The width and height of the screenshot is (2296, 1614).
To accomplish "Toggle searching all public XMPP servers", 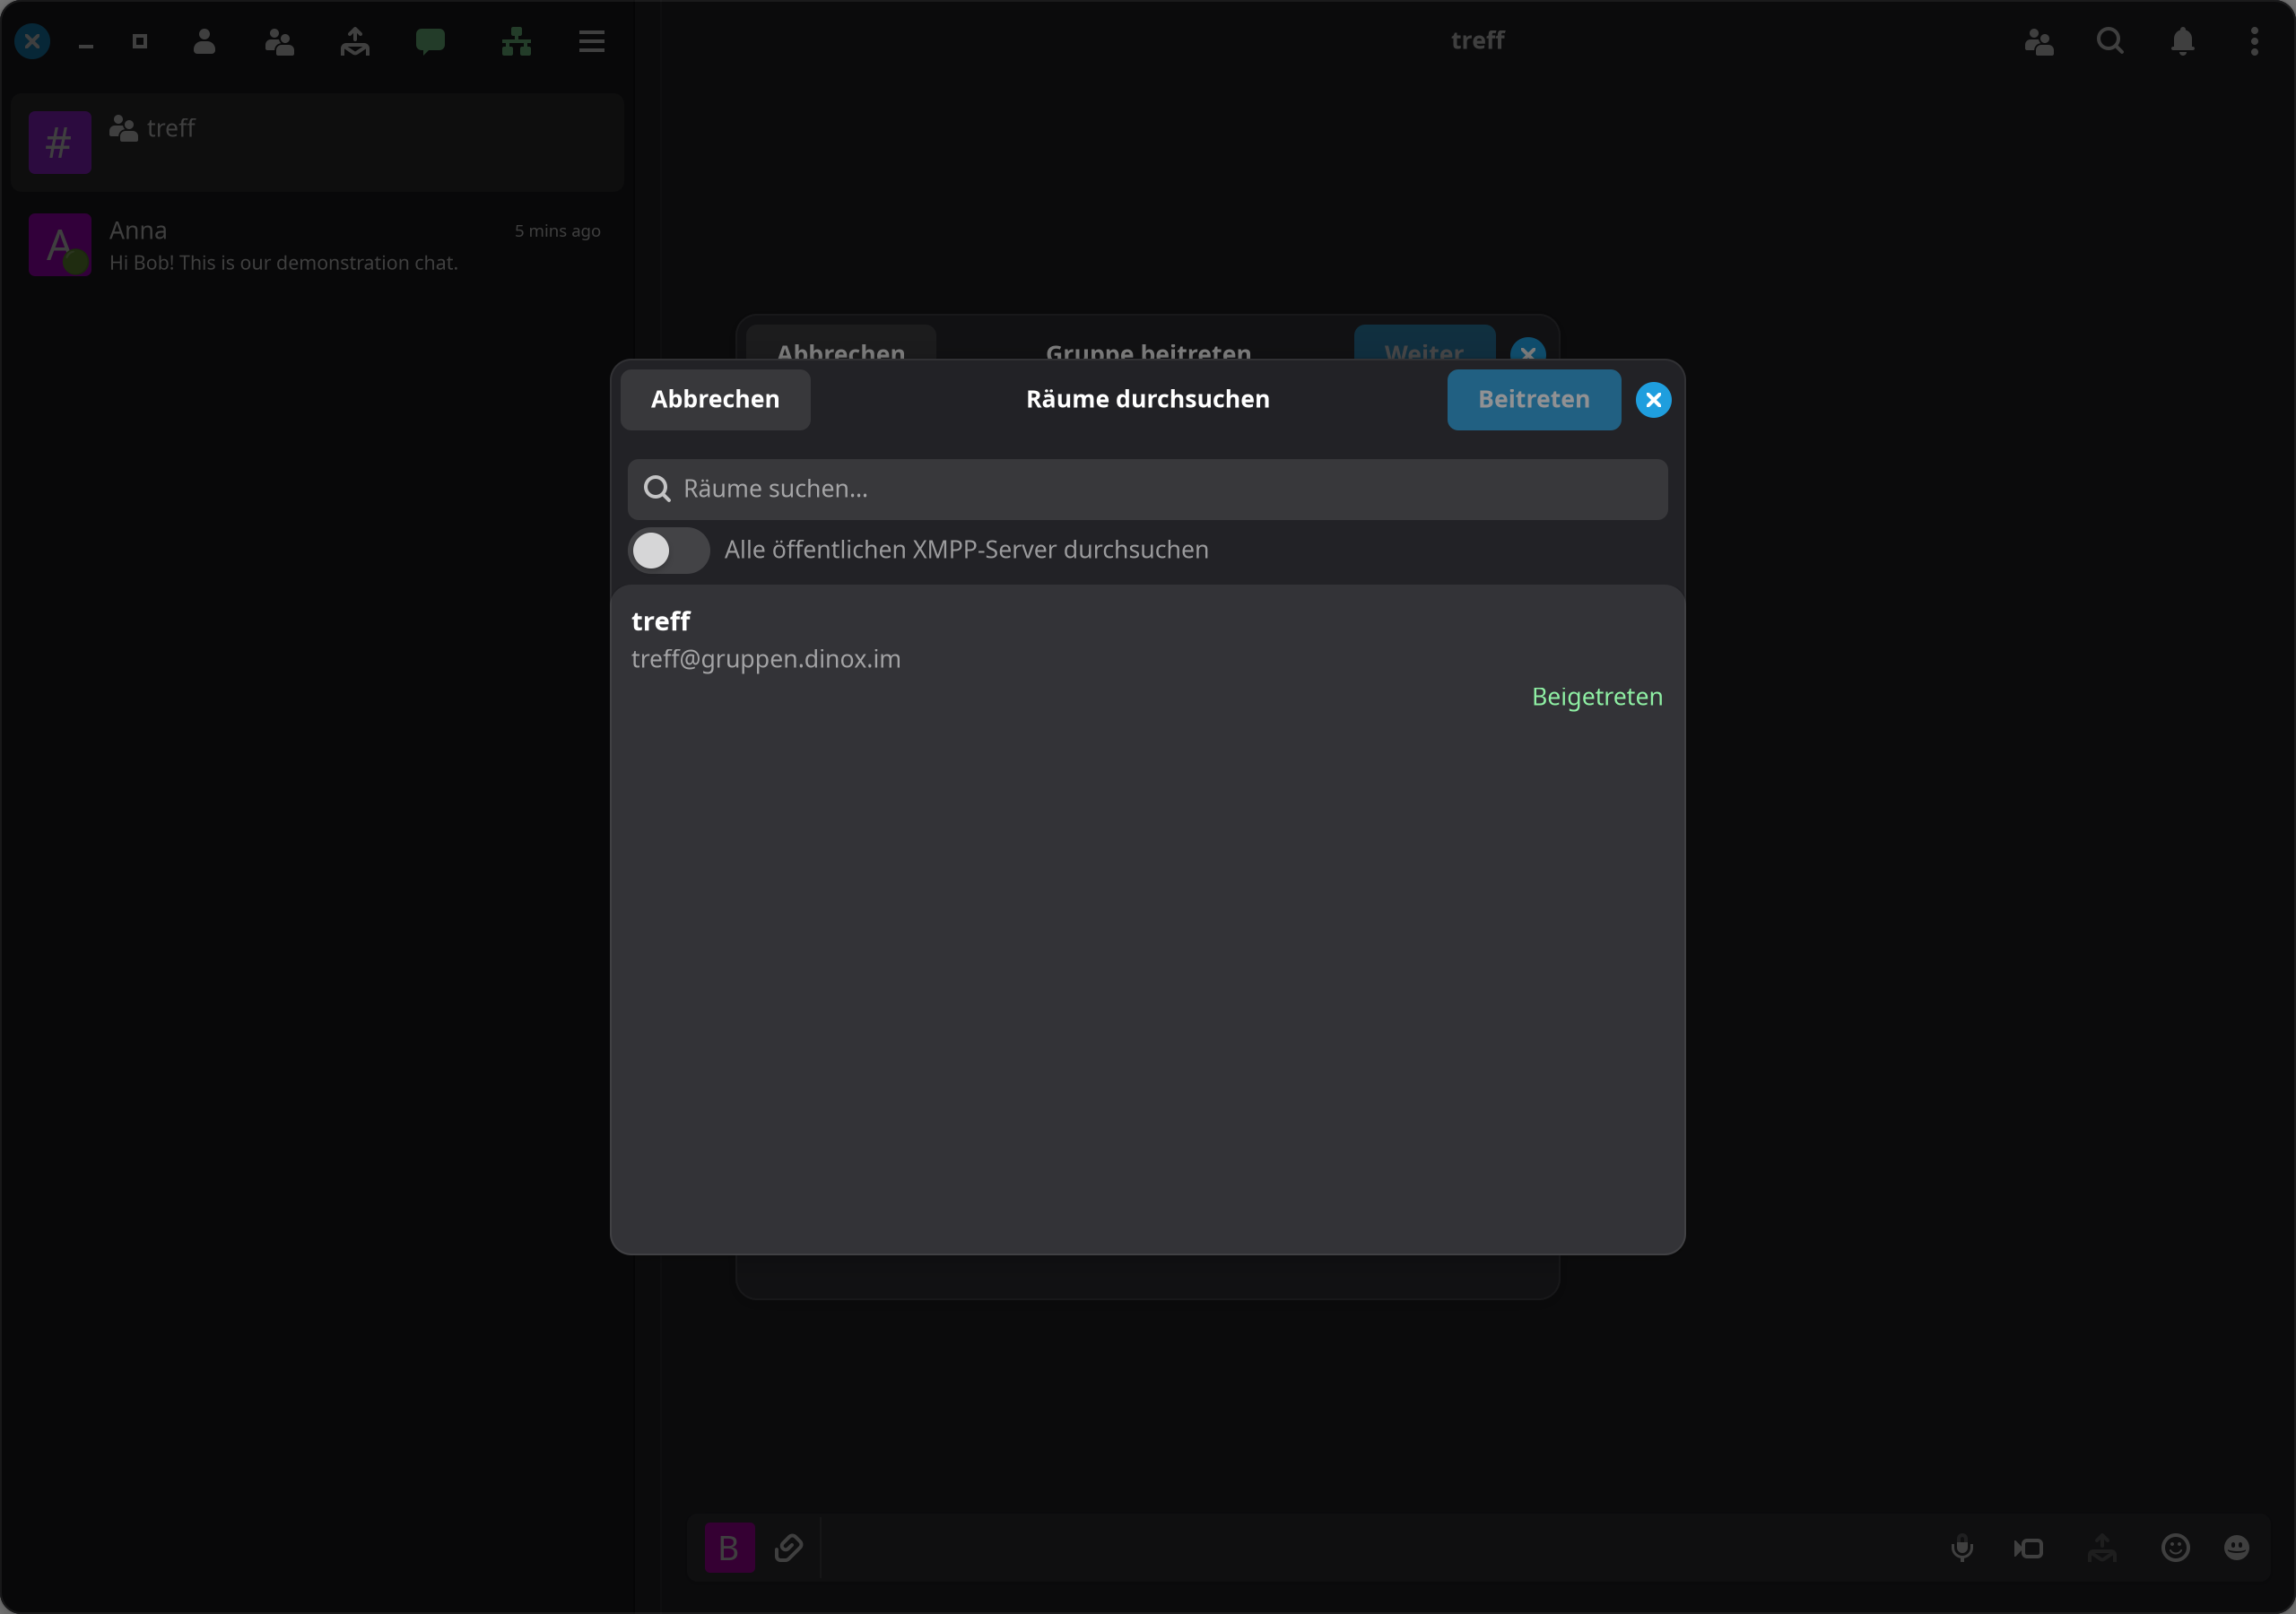I will 668,550.
